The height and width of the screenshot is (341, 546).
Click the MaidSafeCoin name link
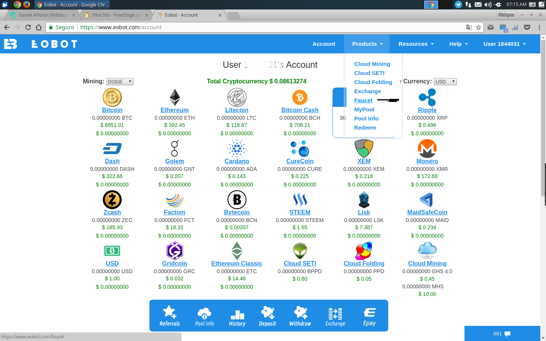427,212
